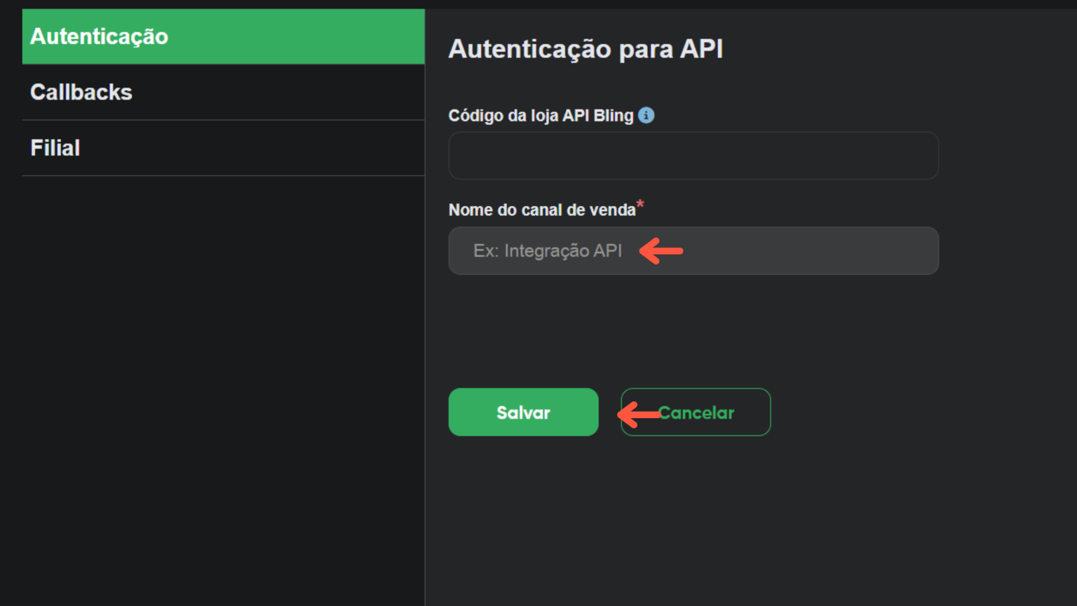Click the red arrow pointing at Salvar
1077x606 pixels.
[x=638, y=412]
